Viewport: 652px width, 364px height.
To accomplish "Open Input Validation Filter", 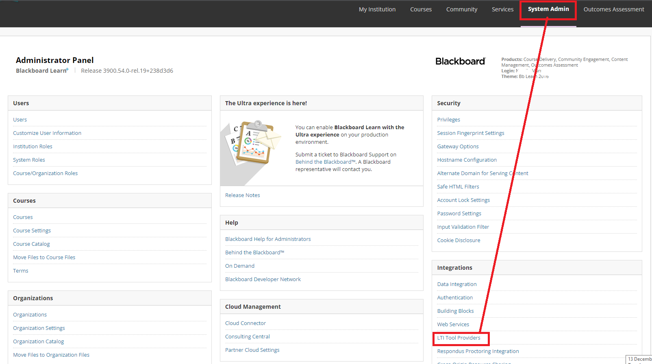I will [x=463, y=227].
